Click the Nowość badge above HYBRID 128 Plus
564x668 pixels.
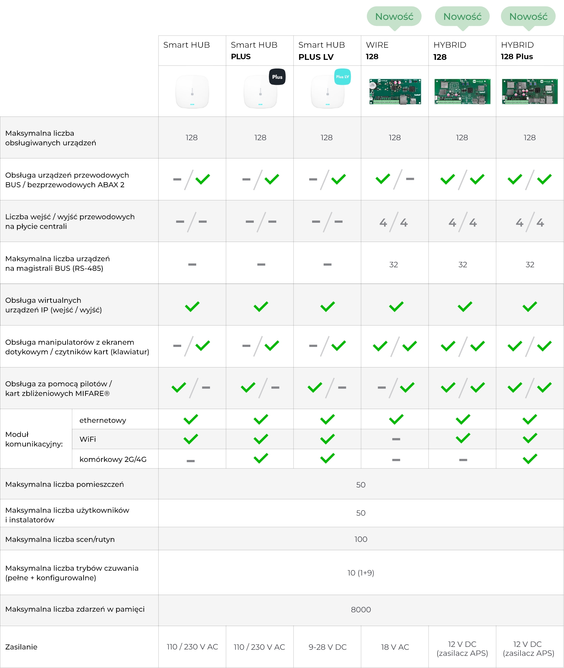pos(528,17)
